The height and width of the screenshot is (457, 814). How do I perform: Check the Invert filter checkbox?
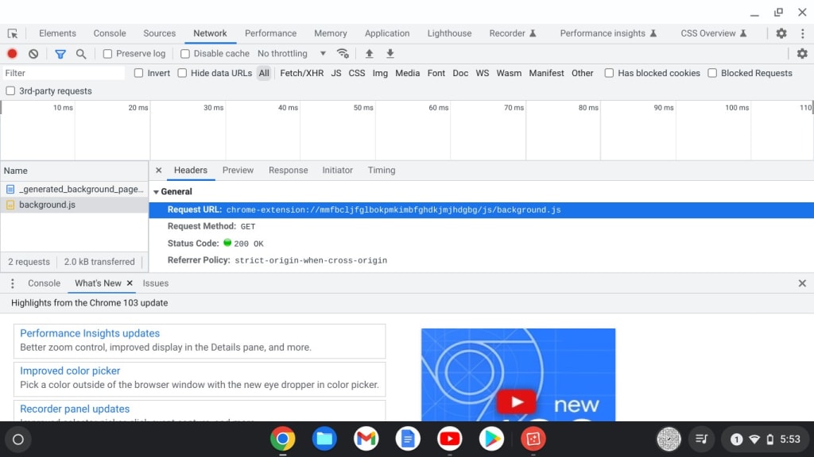coord(138,73)
